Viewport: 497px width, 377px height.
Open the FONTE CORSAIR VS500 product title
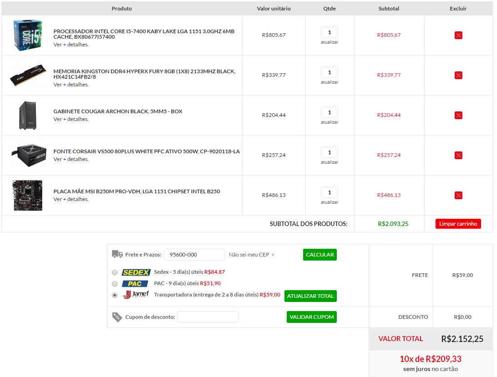147,151
